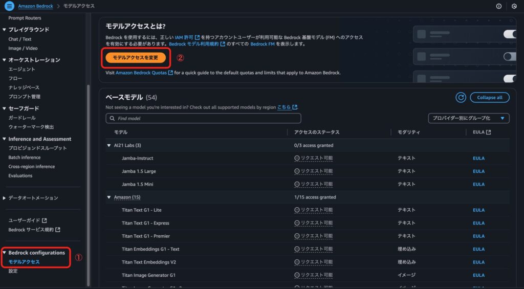
Task: Open Batch inference in sidebar
Action: (x=25, y=157)
